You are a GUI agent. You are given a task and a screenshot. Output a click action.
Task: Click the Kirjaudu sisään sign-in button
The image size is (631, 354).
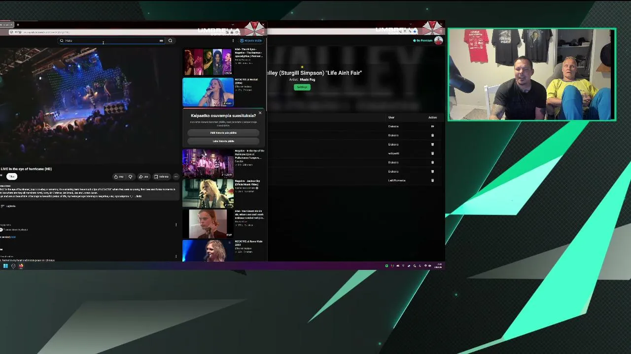(251, 41)
